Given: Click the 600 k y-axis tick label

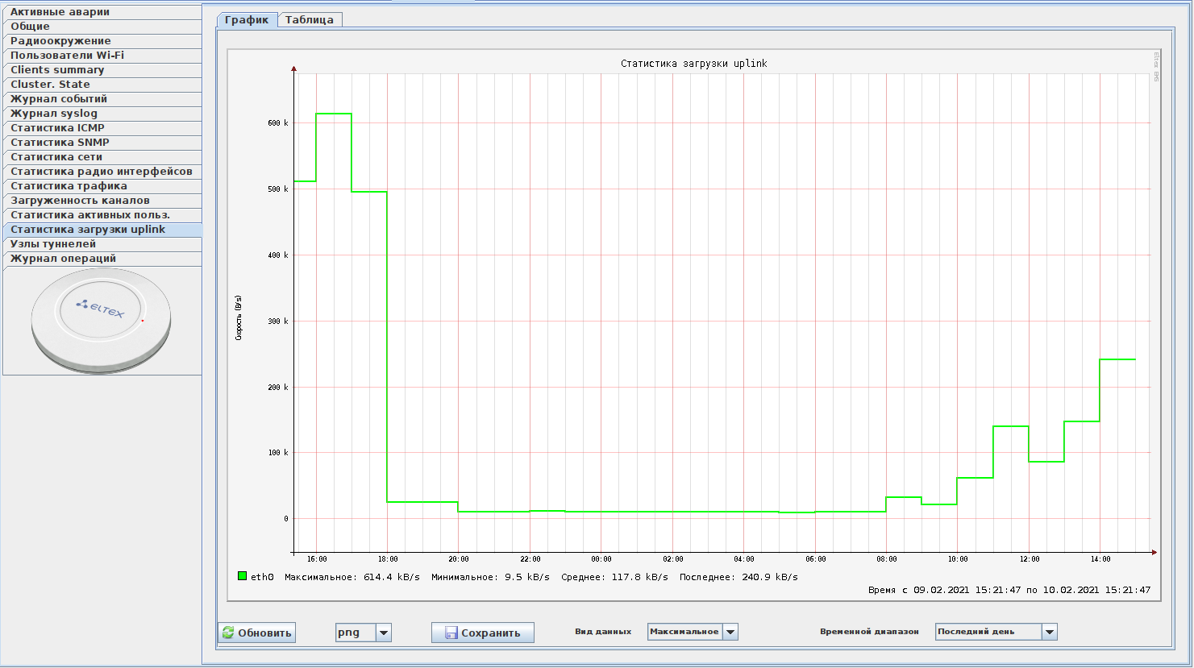Looking at the screenshot, I should [278, 123].
